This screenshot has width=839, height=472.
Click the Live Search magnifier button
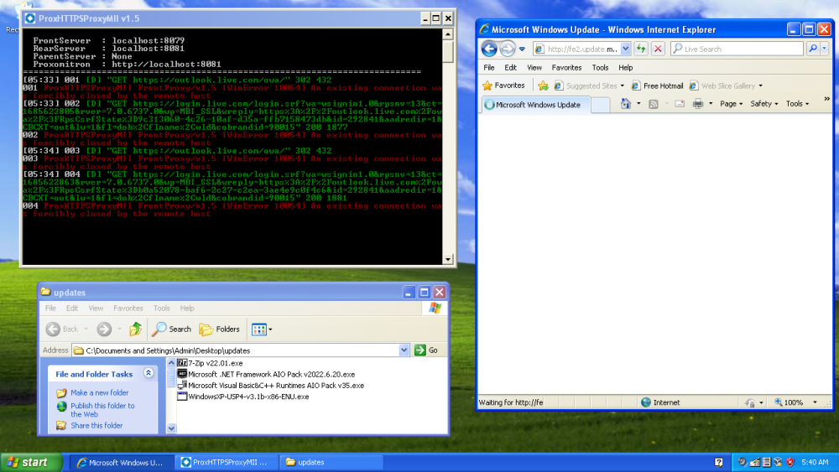click(813, 49)
